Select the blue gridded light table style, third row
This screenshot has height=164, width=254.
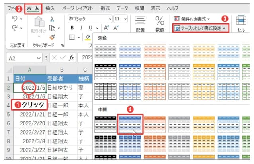[130, 91]
